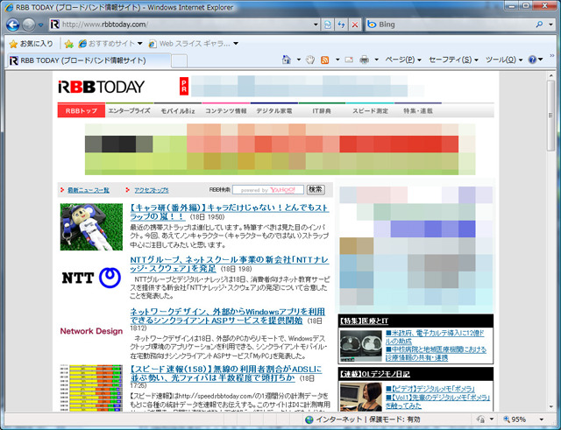
Task: Open 【ビデオ】デジタルメモ「ポメラ」 link
Action: [x=430, y=389]
